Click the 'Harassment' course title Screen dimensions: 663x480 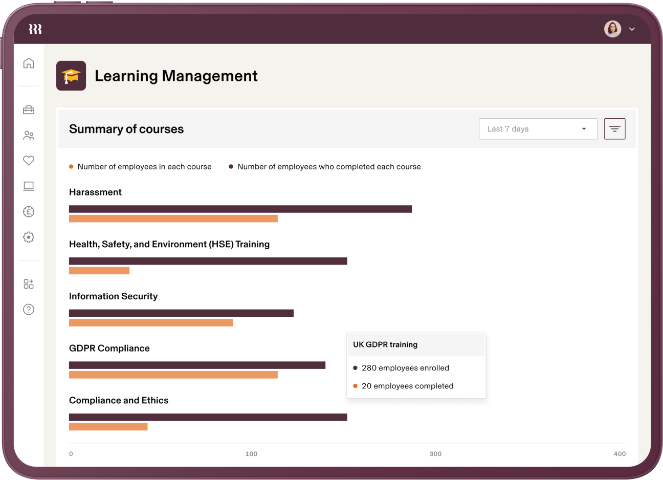(95, 192)
